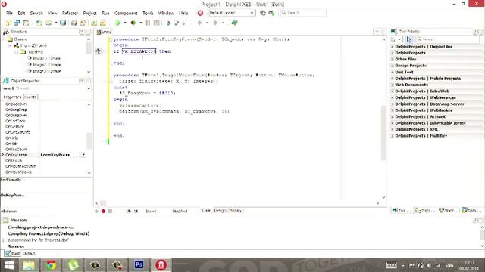This screenshot has height=272, width=485.
Task: Expand Delphi Projects | Delphi Files category
Action: point(393,47)
